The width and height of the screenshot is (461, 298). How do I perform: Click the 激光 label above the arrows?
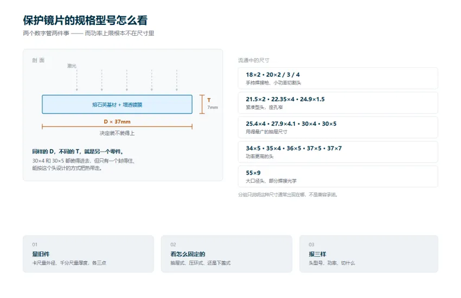tap(72, 66)
